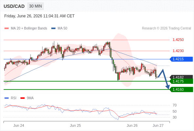
Task: Click the RSI 70 level label
Action: point(175,105)
